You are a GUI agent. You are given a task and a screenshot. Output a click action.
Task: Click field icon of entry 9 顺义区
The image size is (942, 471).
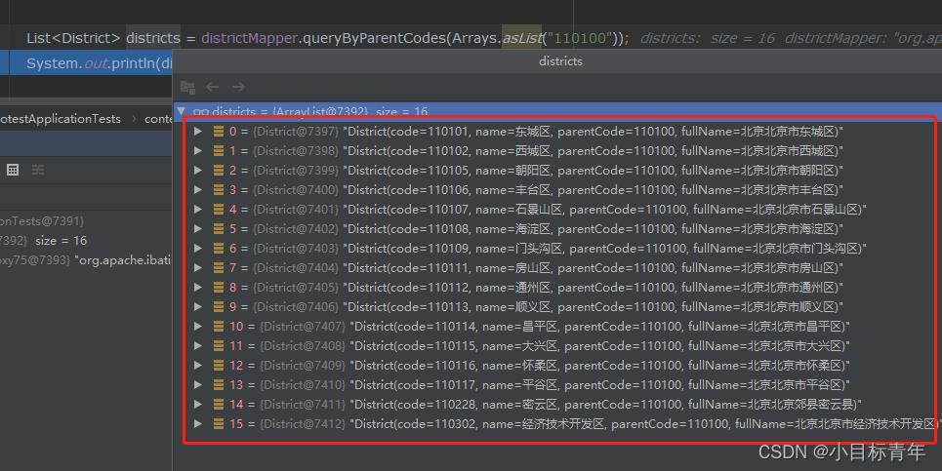(219, 306)
